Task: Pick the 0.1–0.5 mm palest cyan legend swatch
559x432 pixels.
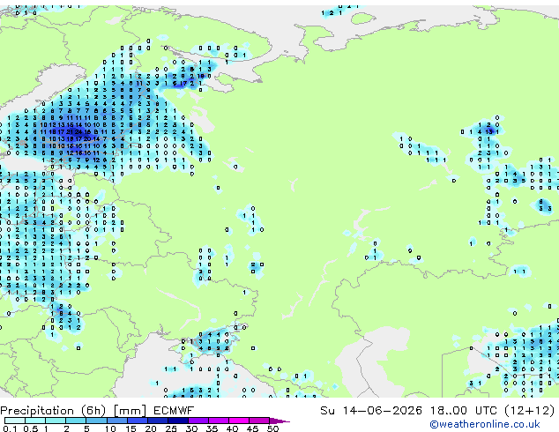Action: coord(15,421)
